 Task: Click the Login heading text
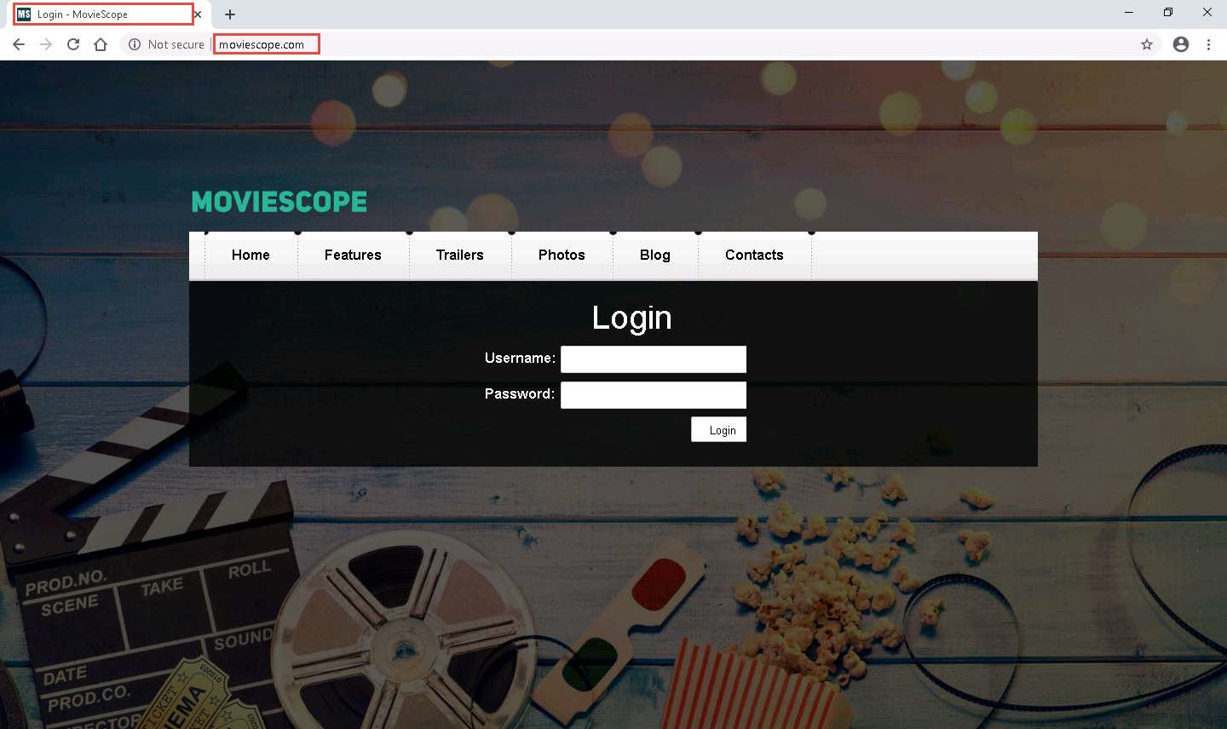pyautogui.click(x=631, y=318)
